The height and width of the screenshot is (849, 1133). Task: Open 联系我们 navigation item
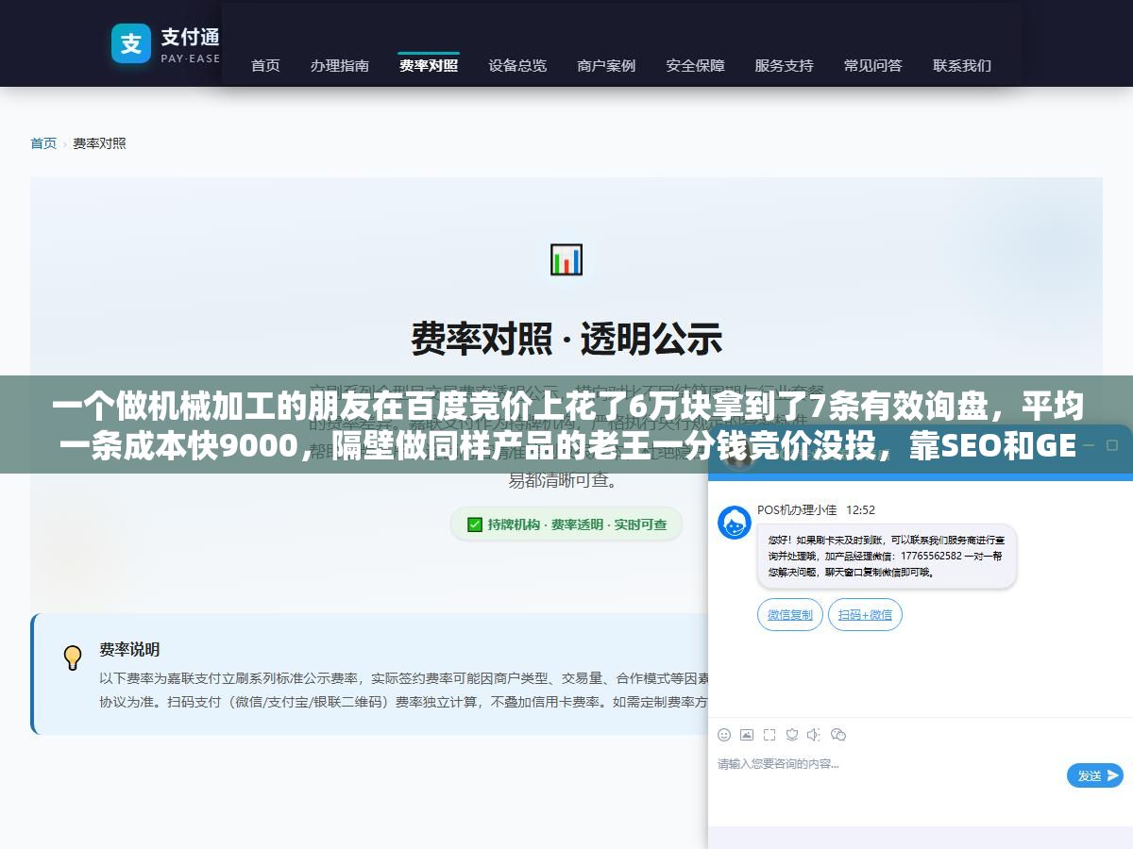click(x=962, y=66)
